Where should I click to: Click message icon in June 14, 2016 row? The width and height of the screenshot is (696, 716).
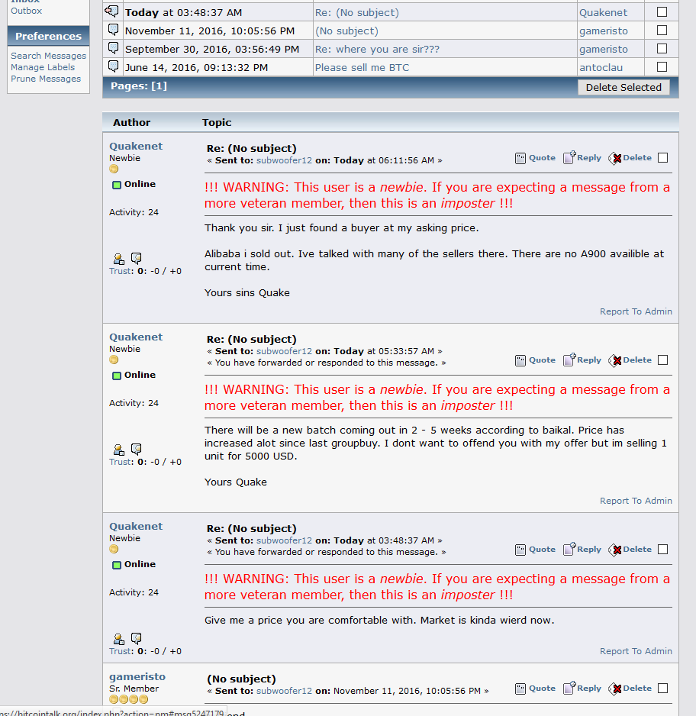click(113, 66)
